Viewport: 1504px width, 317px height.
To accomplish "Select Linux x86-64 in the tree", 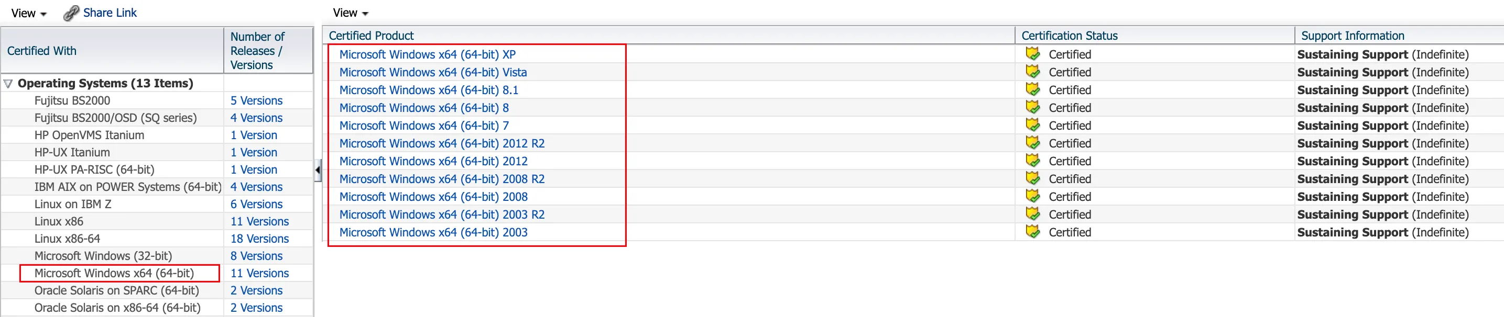I will (67, 239).
